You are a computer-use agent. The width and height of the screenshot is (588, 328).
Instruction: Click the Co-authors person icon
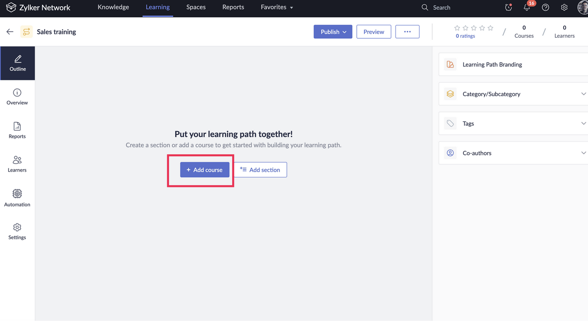[x=450, y=153]
